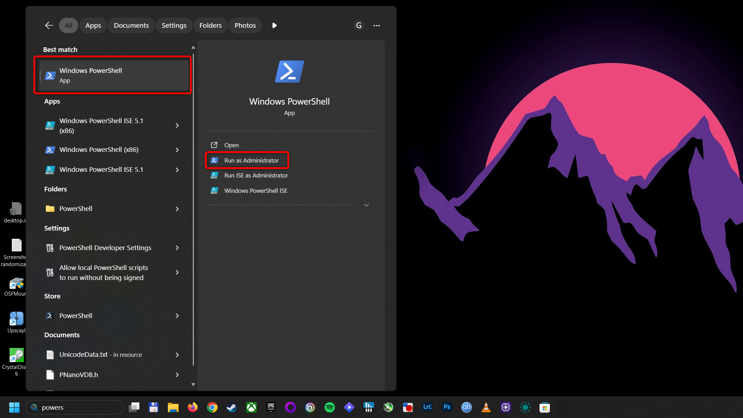Image resolution: width=743 pixels, height=418 pixels.
Task: Open Microsoft Store from taskbar
Action: click(x=545, y=407)
